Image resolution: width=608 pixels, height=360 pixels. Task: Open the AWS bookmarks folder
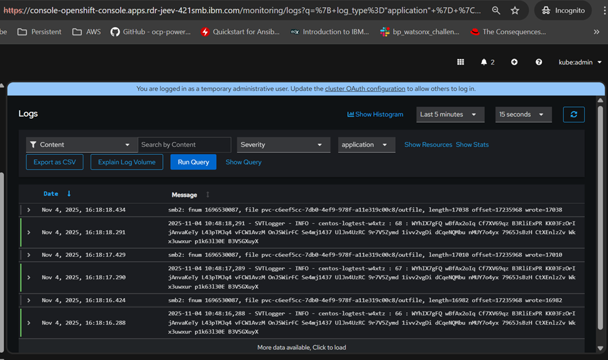(x=87, y=32)
